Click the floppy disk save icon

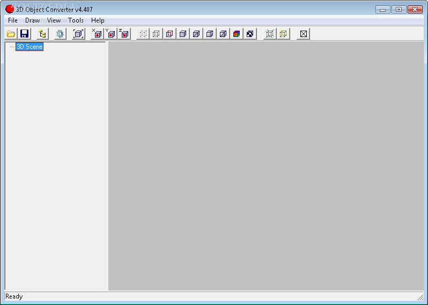point(24,34)
